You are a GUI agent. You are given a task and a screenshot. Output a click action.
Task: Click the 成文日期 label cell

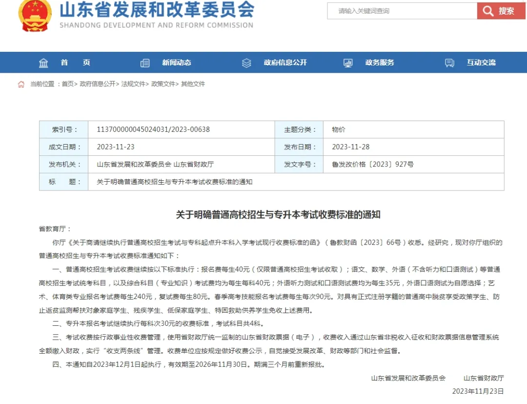tap(64, 147)
